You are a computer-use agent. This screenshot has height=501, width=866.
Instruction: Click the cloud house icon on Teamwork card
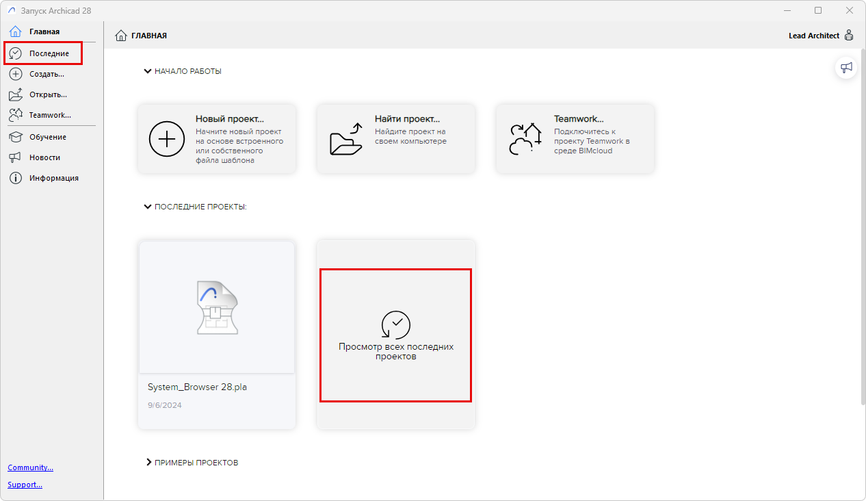[525, 139]
